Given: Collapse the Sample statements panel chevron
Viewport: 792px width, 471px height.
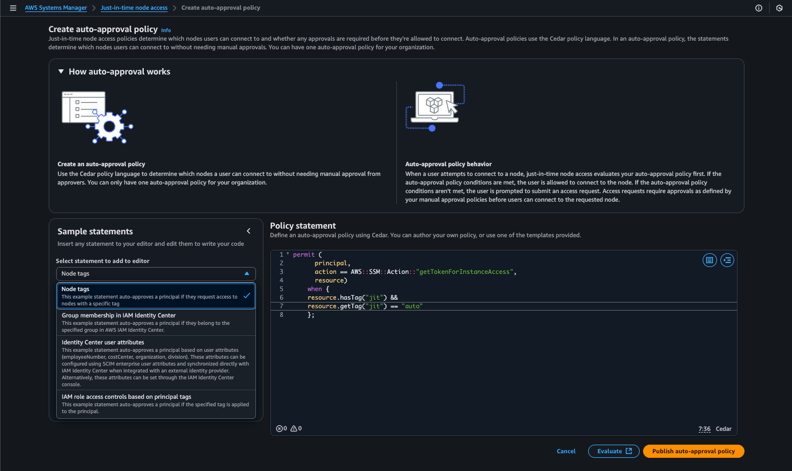Looking at the screenshot, I should click(249, 231).
